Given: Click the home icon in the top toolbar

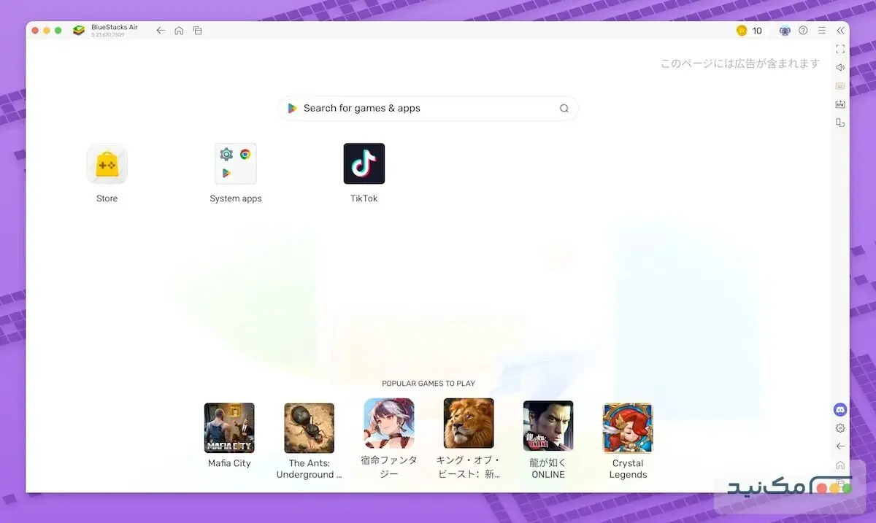Looking at the screenshot, I should pyautogui.click(x=179, y=31).
